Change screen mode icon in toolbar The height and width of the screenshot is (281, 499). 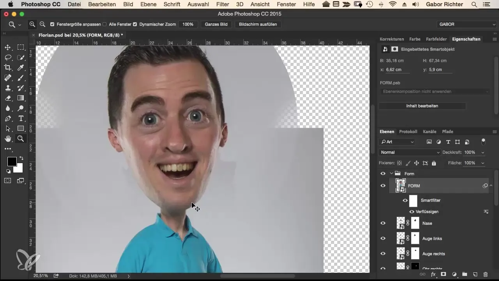(20, 180)
